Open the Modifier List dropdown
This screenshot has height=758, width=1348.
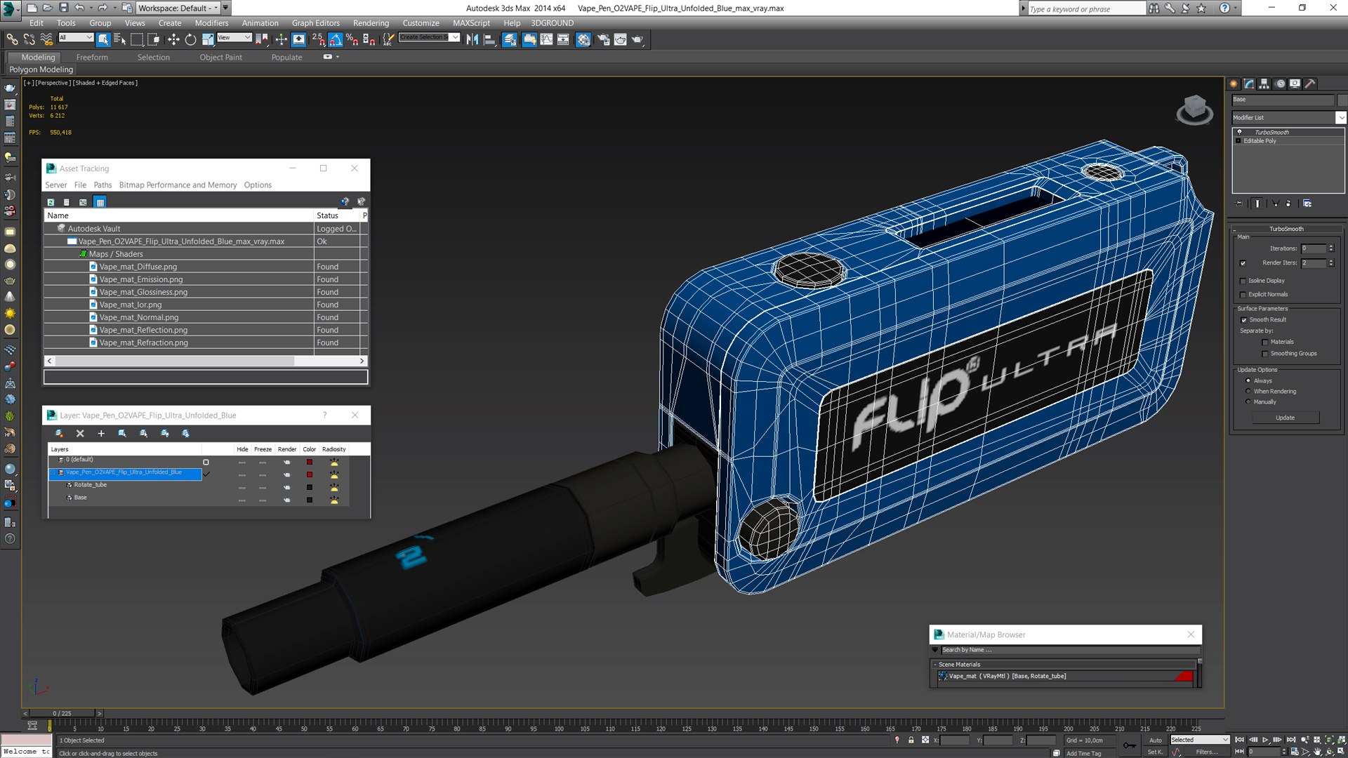(x=1340, y=118)
